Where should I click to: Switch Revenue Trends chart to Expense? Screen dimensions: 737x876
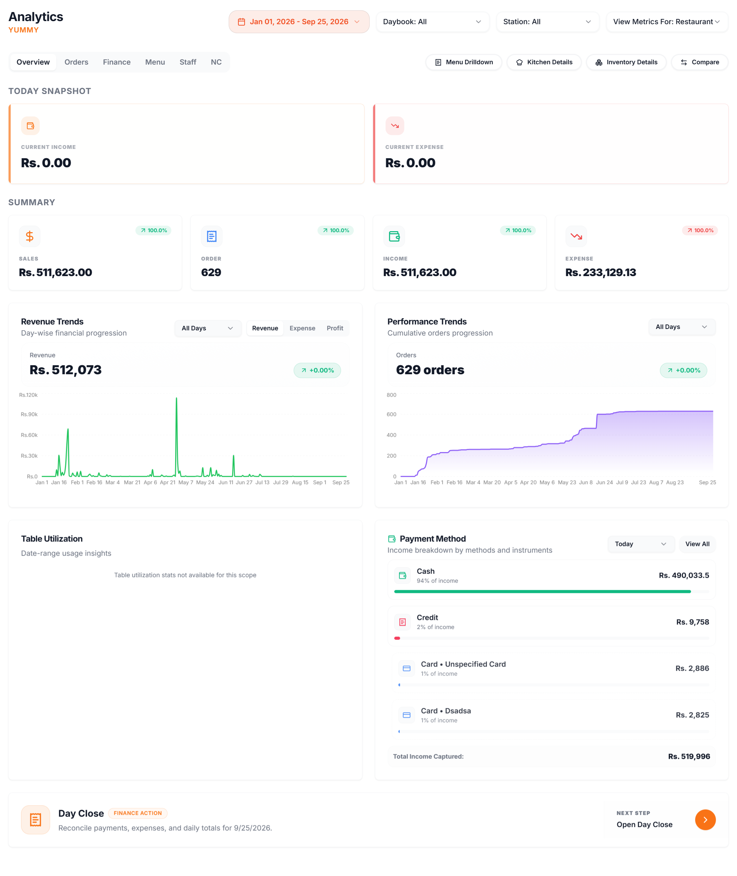tap(302, 328)
